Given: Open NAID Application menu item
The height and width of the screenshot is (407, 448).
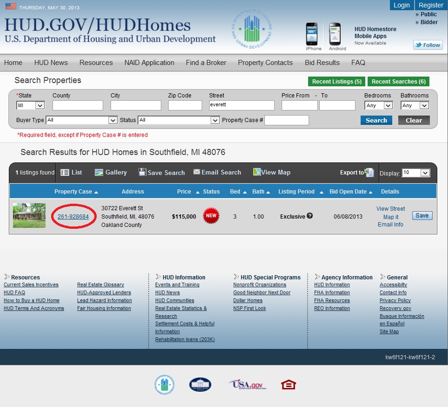Looking at the screenshot, I should [149, 63].
